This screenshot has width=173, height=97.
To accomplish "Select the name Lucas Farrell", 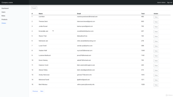I will [43, 46].
